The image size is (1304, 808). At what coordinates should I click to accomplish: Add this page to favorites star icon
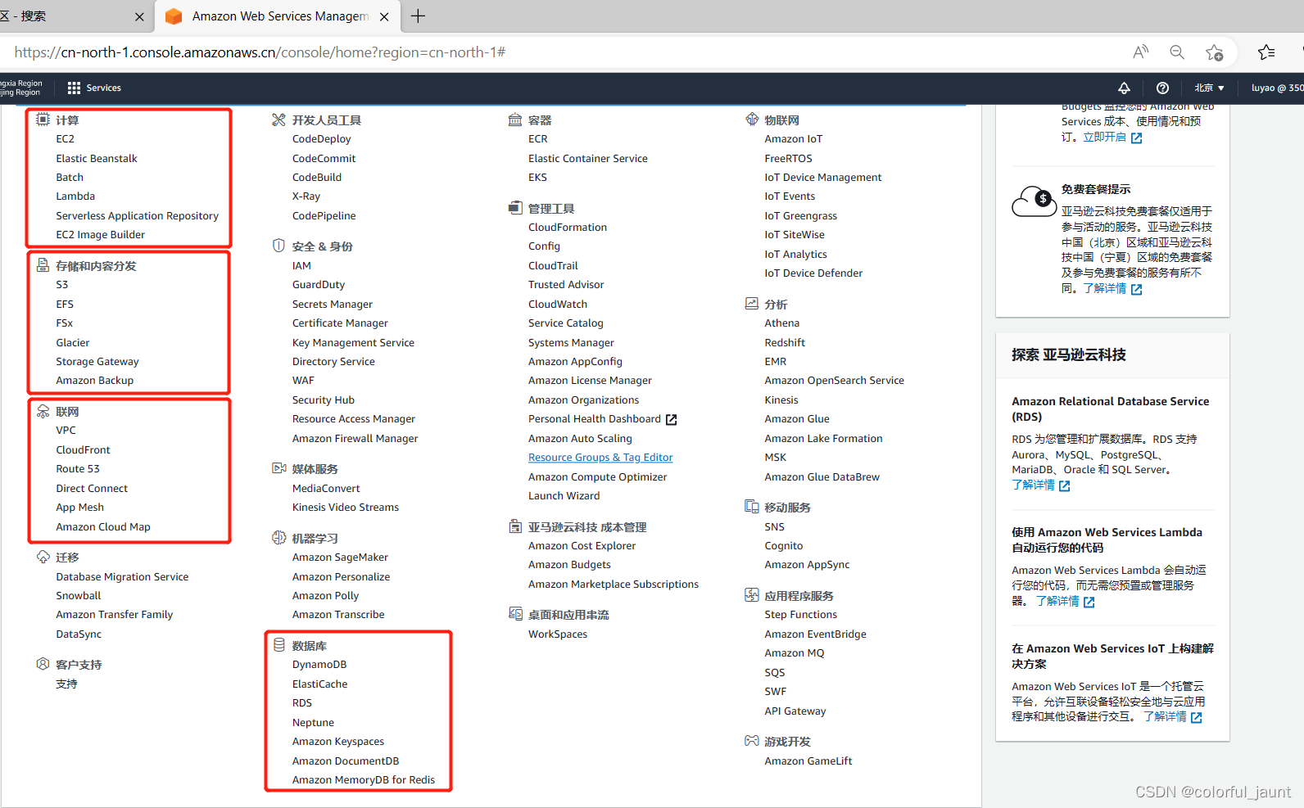tap(1214, 52)
